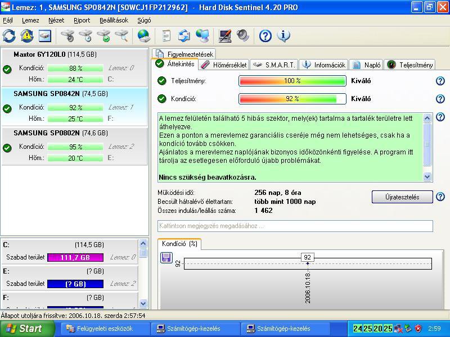The image size is (450, 337).
Task: Select the Áttekintés tab
Action: (175, 63)
